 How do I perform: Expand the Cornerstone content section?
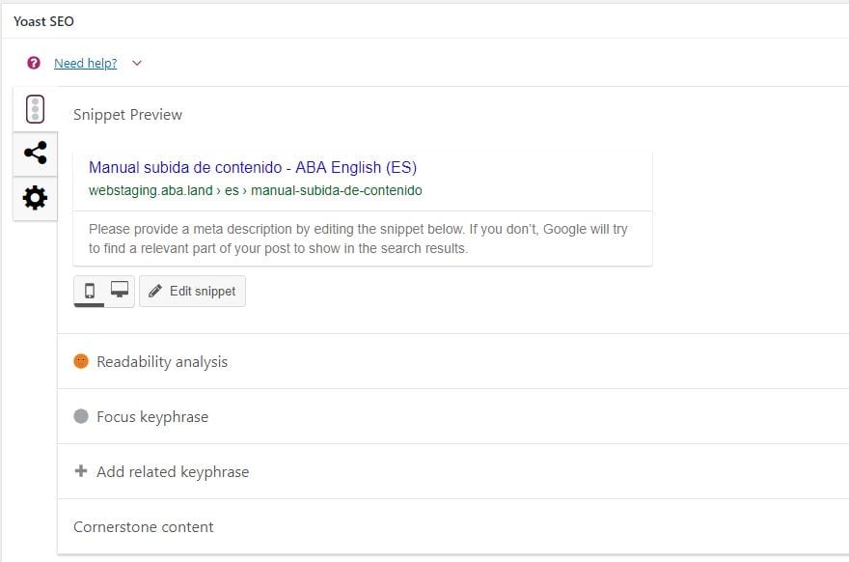coord(144,527)
